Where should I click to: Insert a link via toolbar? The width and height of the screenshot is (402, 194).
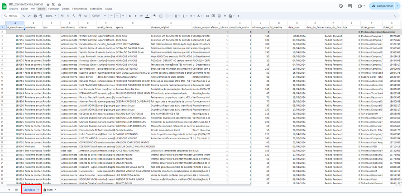click(x=207, y=16)
